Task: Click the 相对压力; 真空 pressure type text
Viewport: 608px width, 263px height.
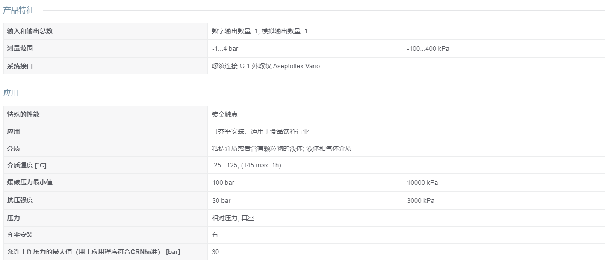Action: click(233, 218)
